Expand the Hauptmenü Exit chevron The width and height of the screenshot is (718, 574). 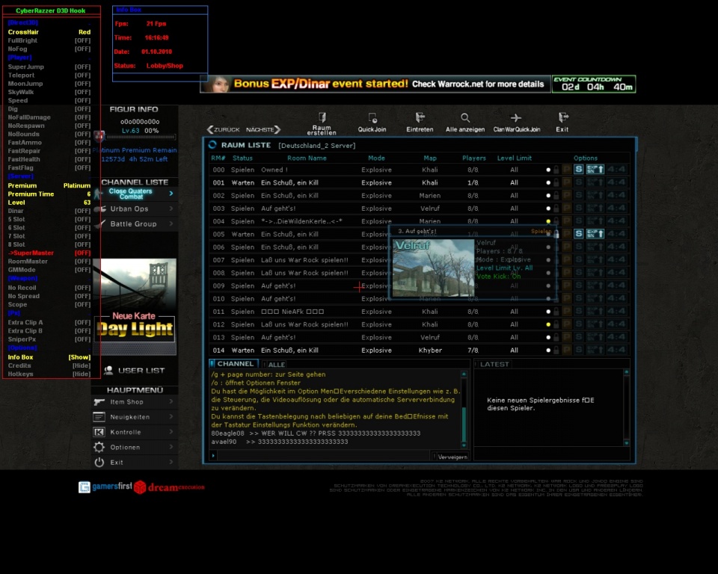click(171, 463)
